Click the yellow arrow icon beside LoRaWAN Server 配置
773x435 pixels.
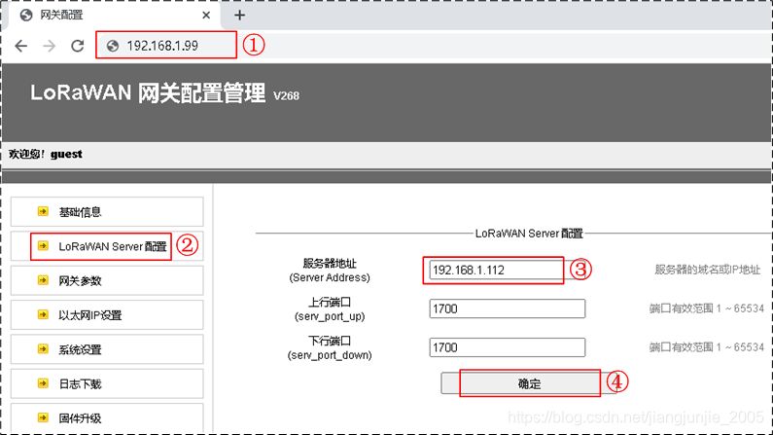pyautogui.click(x=43, y=245)
